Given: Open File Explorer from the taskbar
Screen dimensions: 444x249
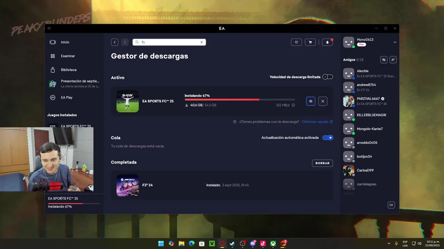Looking at the screenshot, I should (181, 243).
